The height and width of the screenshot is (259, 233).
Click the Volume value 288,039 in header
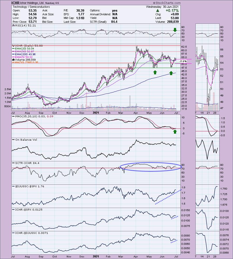(x=172, y=22)
